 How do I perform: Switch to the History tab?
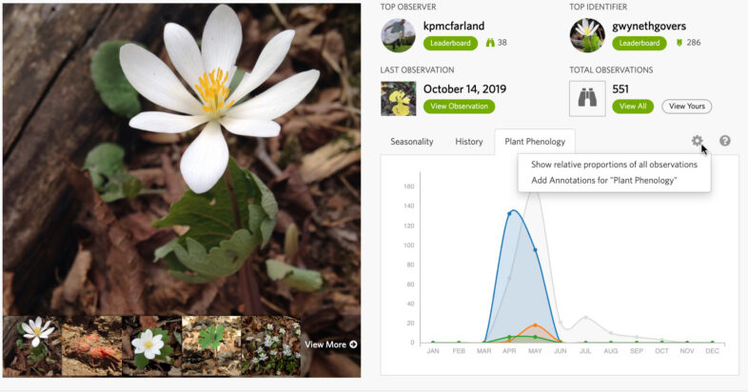(468, 142)
